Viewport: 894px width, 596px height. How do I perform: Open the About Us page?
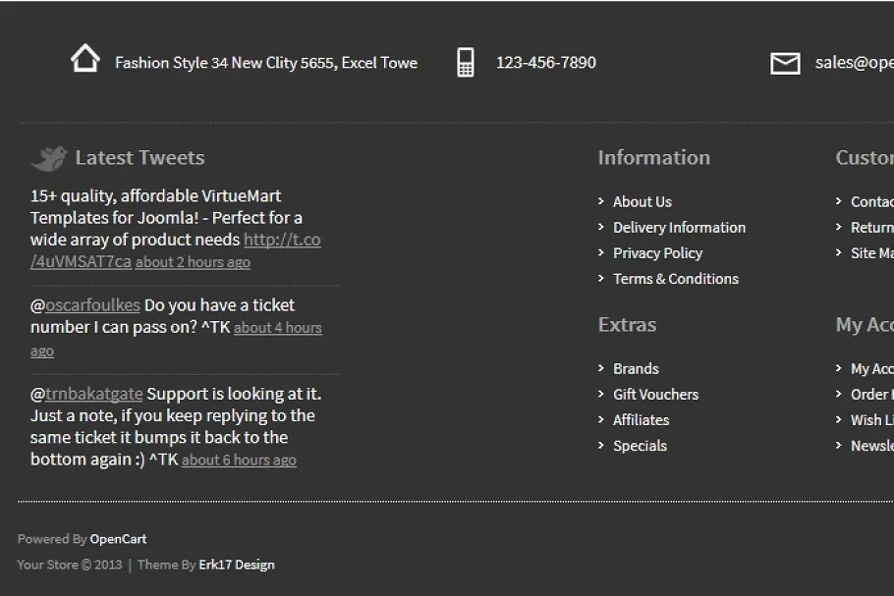point(643,201)
